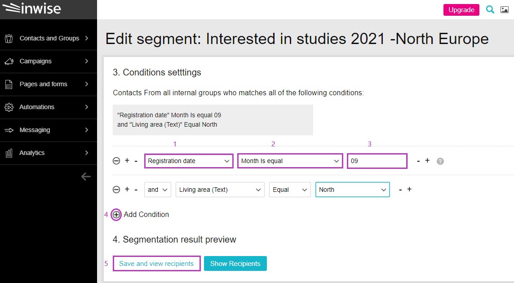
Task: Click the help question mark icon
Action: point(440,161)
